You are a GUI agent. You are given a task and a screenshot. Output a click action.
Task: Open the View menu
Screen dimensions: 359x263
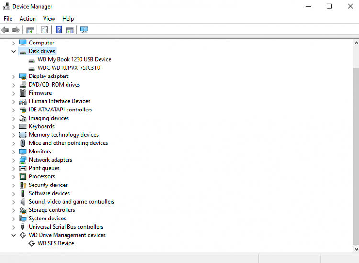point(49,19)
